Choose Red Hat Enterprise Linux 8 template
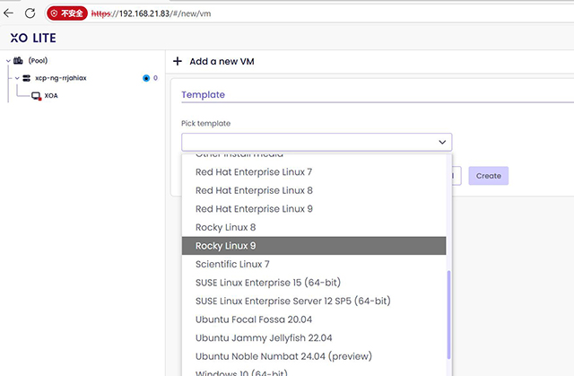The height and width of the screenshot is (376, 574). (x=314, y=190)
